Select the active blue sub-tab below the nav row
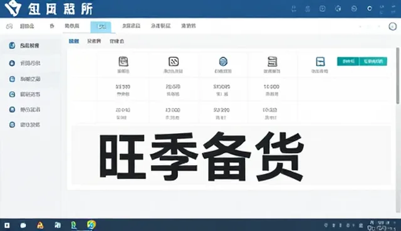 tap(74, 41)
